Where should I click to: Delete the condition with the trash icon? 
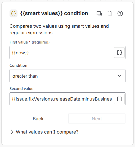(110, 13)
